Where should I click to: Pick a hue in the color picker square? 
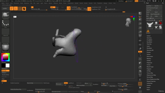click(5, 57)
